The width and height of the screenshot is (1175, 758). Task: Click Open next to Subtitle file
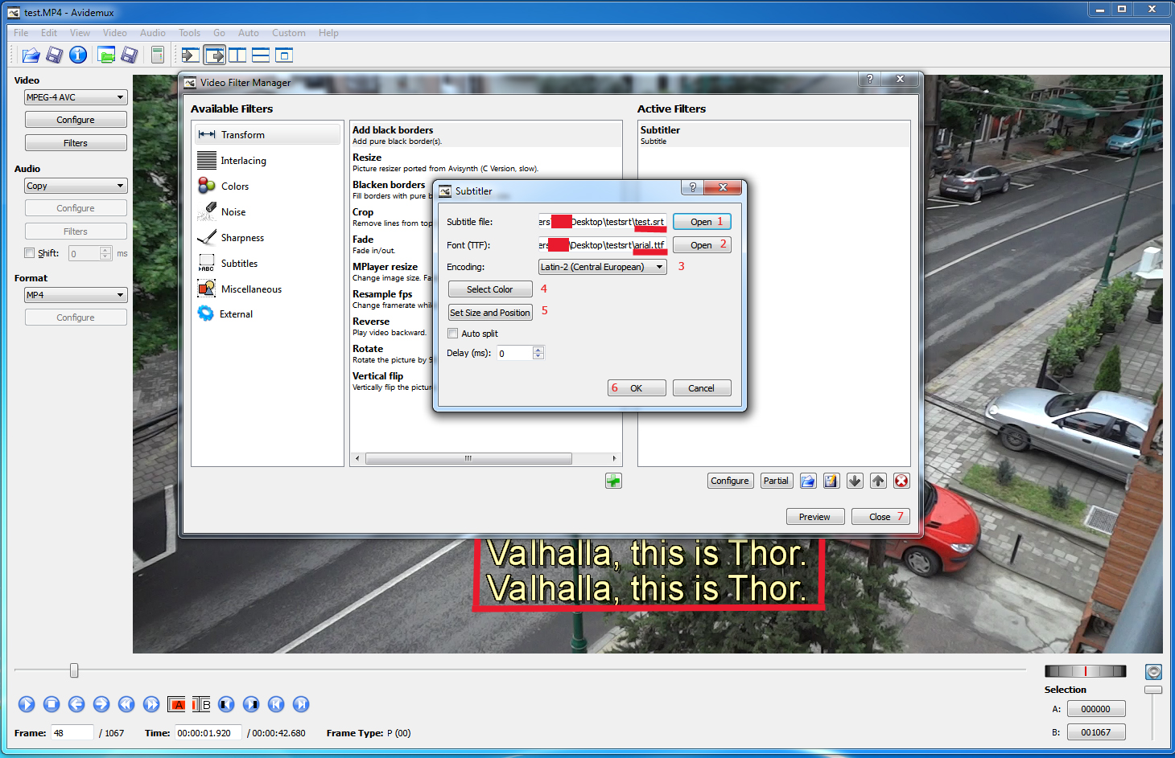point(702,222)
